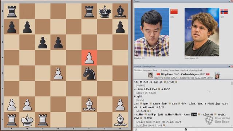Select the white pawn on b2
This screenshot has width=233, height=131.
tap(27, 104)
